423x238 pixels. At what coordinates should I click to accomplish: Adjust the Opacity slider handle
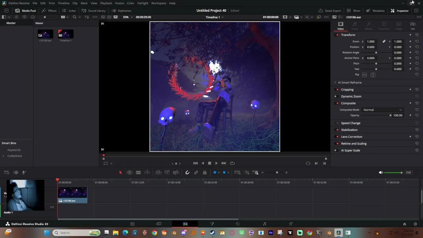click(x=390, y=115)
